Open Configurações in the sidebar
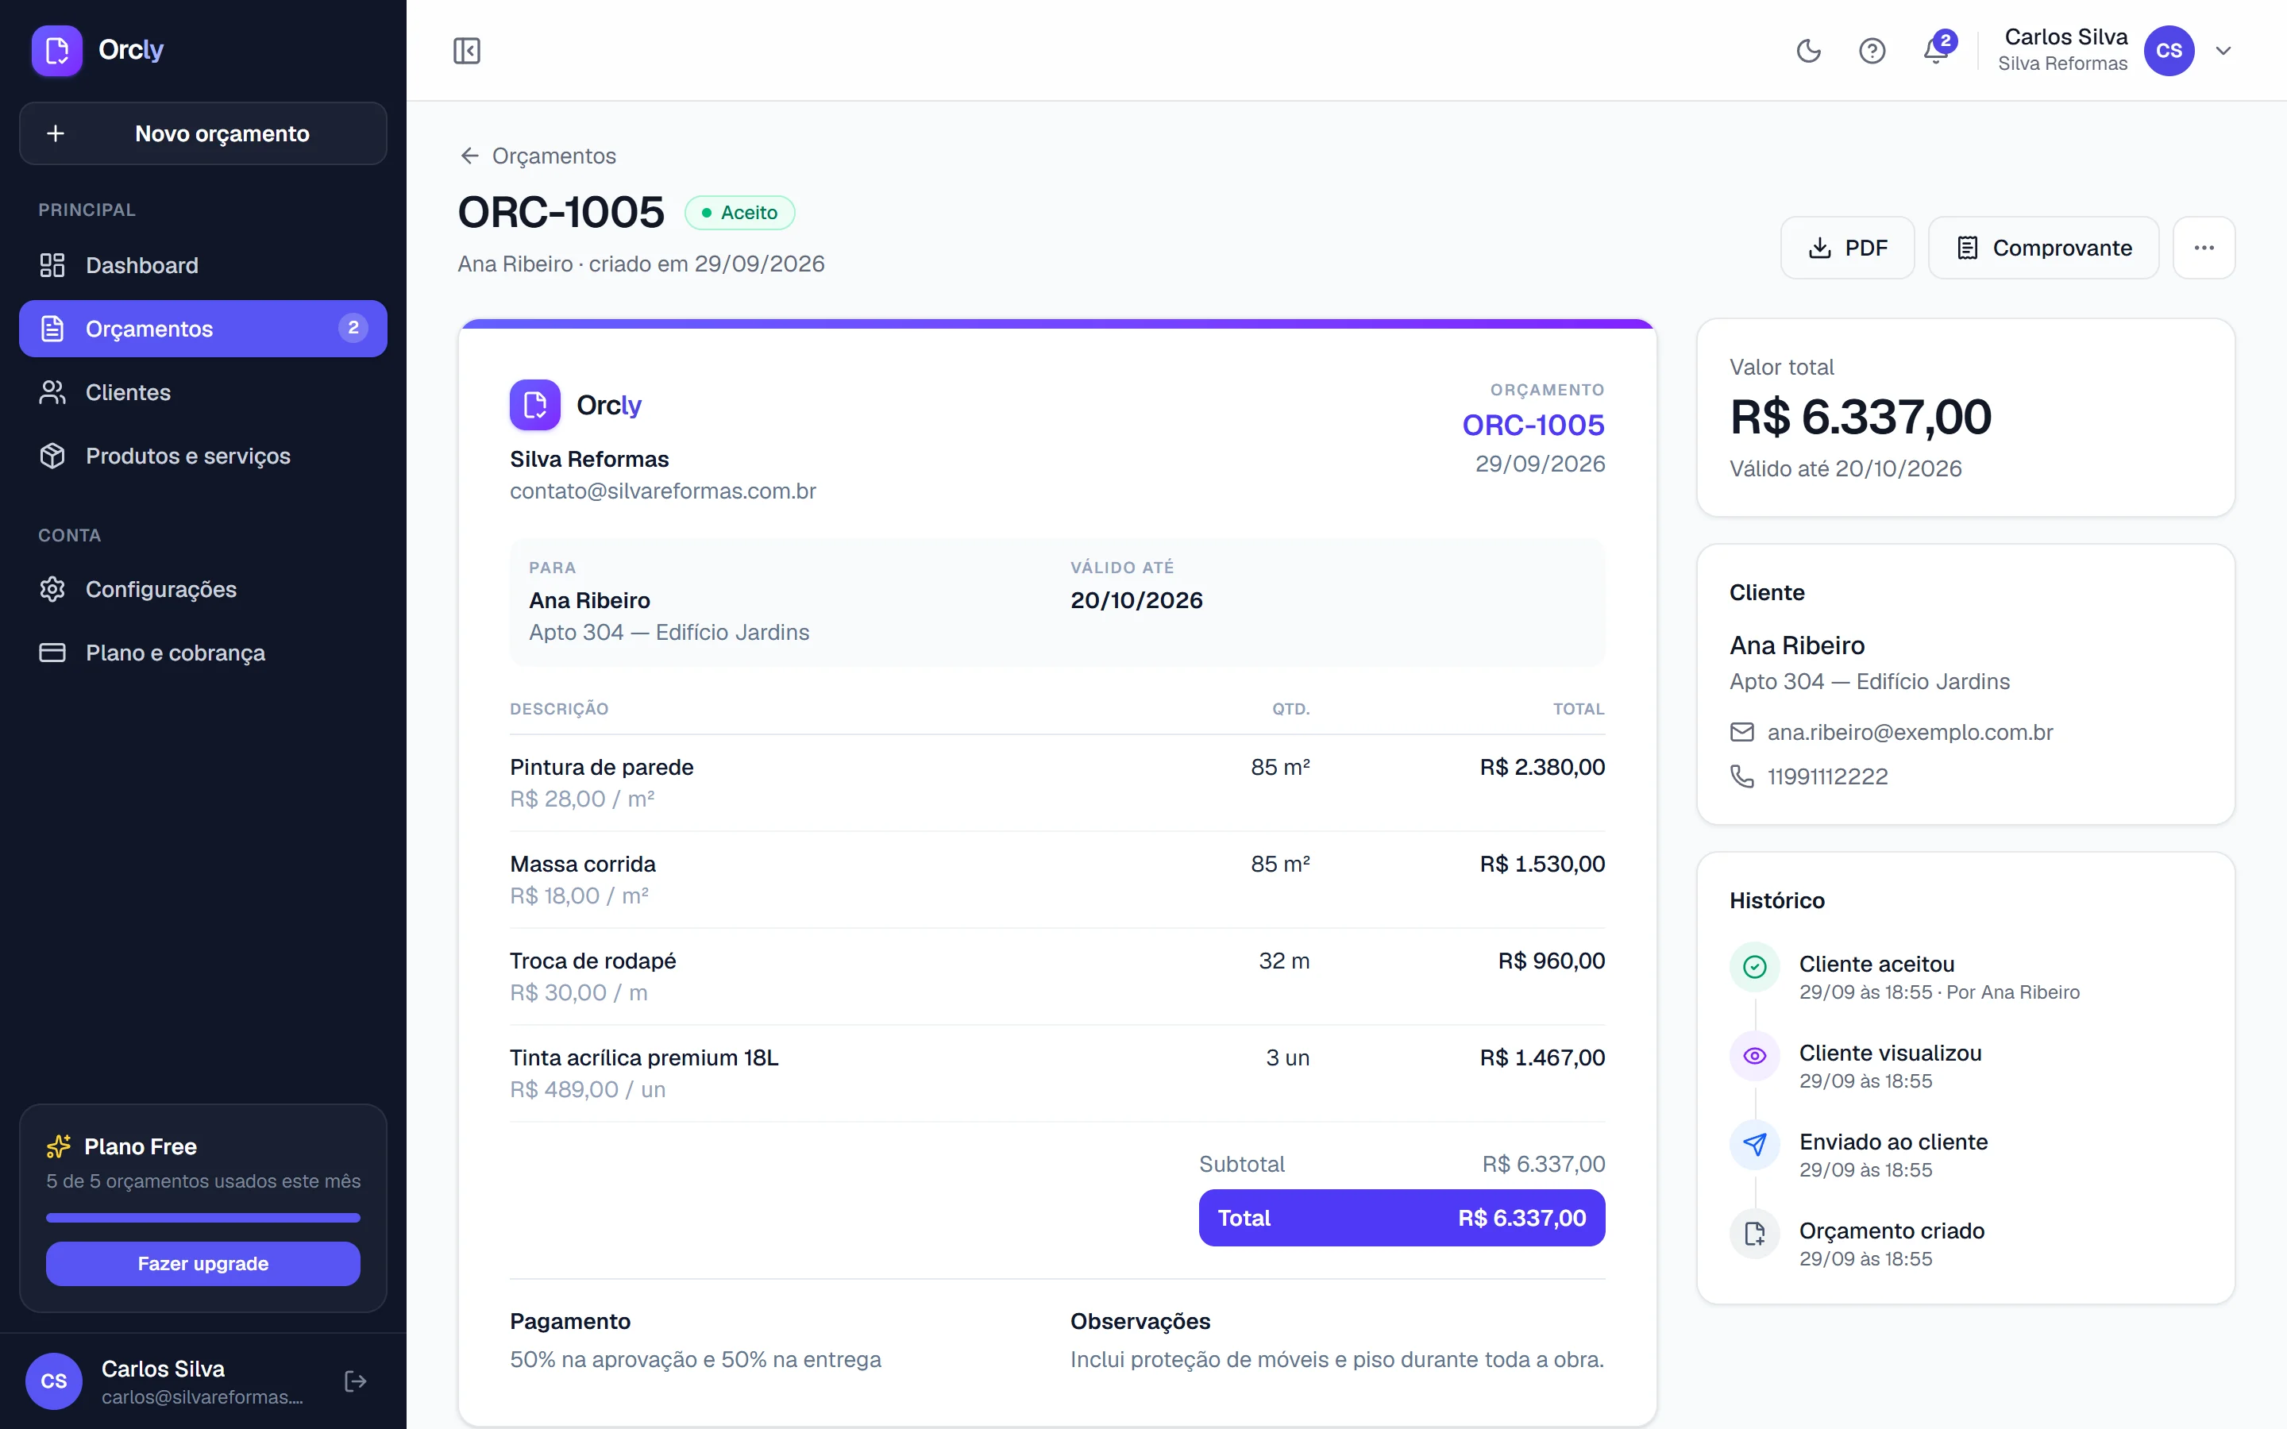2287x1429 pixels. tap(203, 590)
